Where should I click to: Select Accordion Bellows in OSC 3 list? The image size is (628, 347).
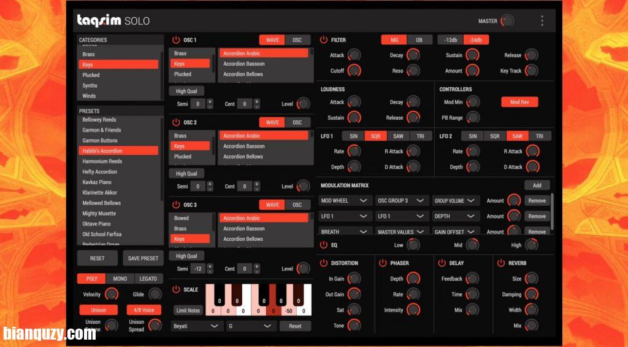[264, 239]
